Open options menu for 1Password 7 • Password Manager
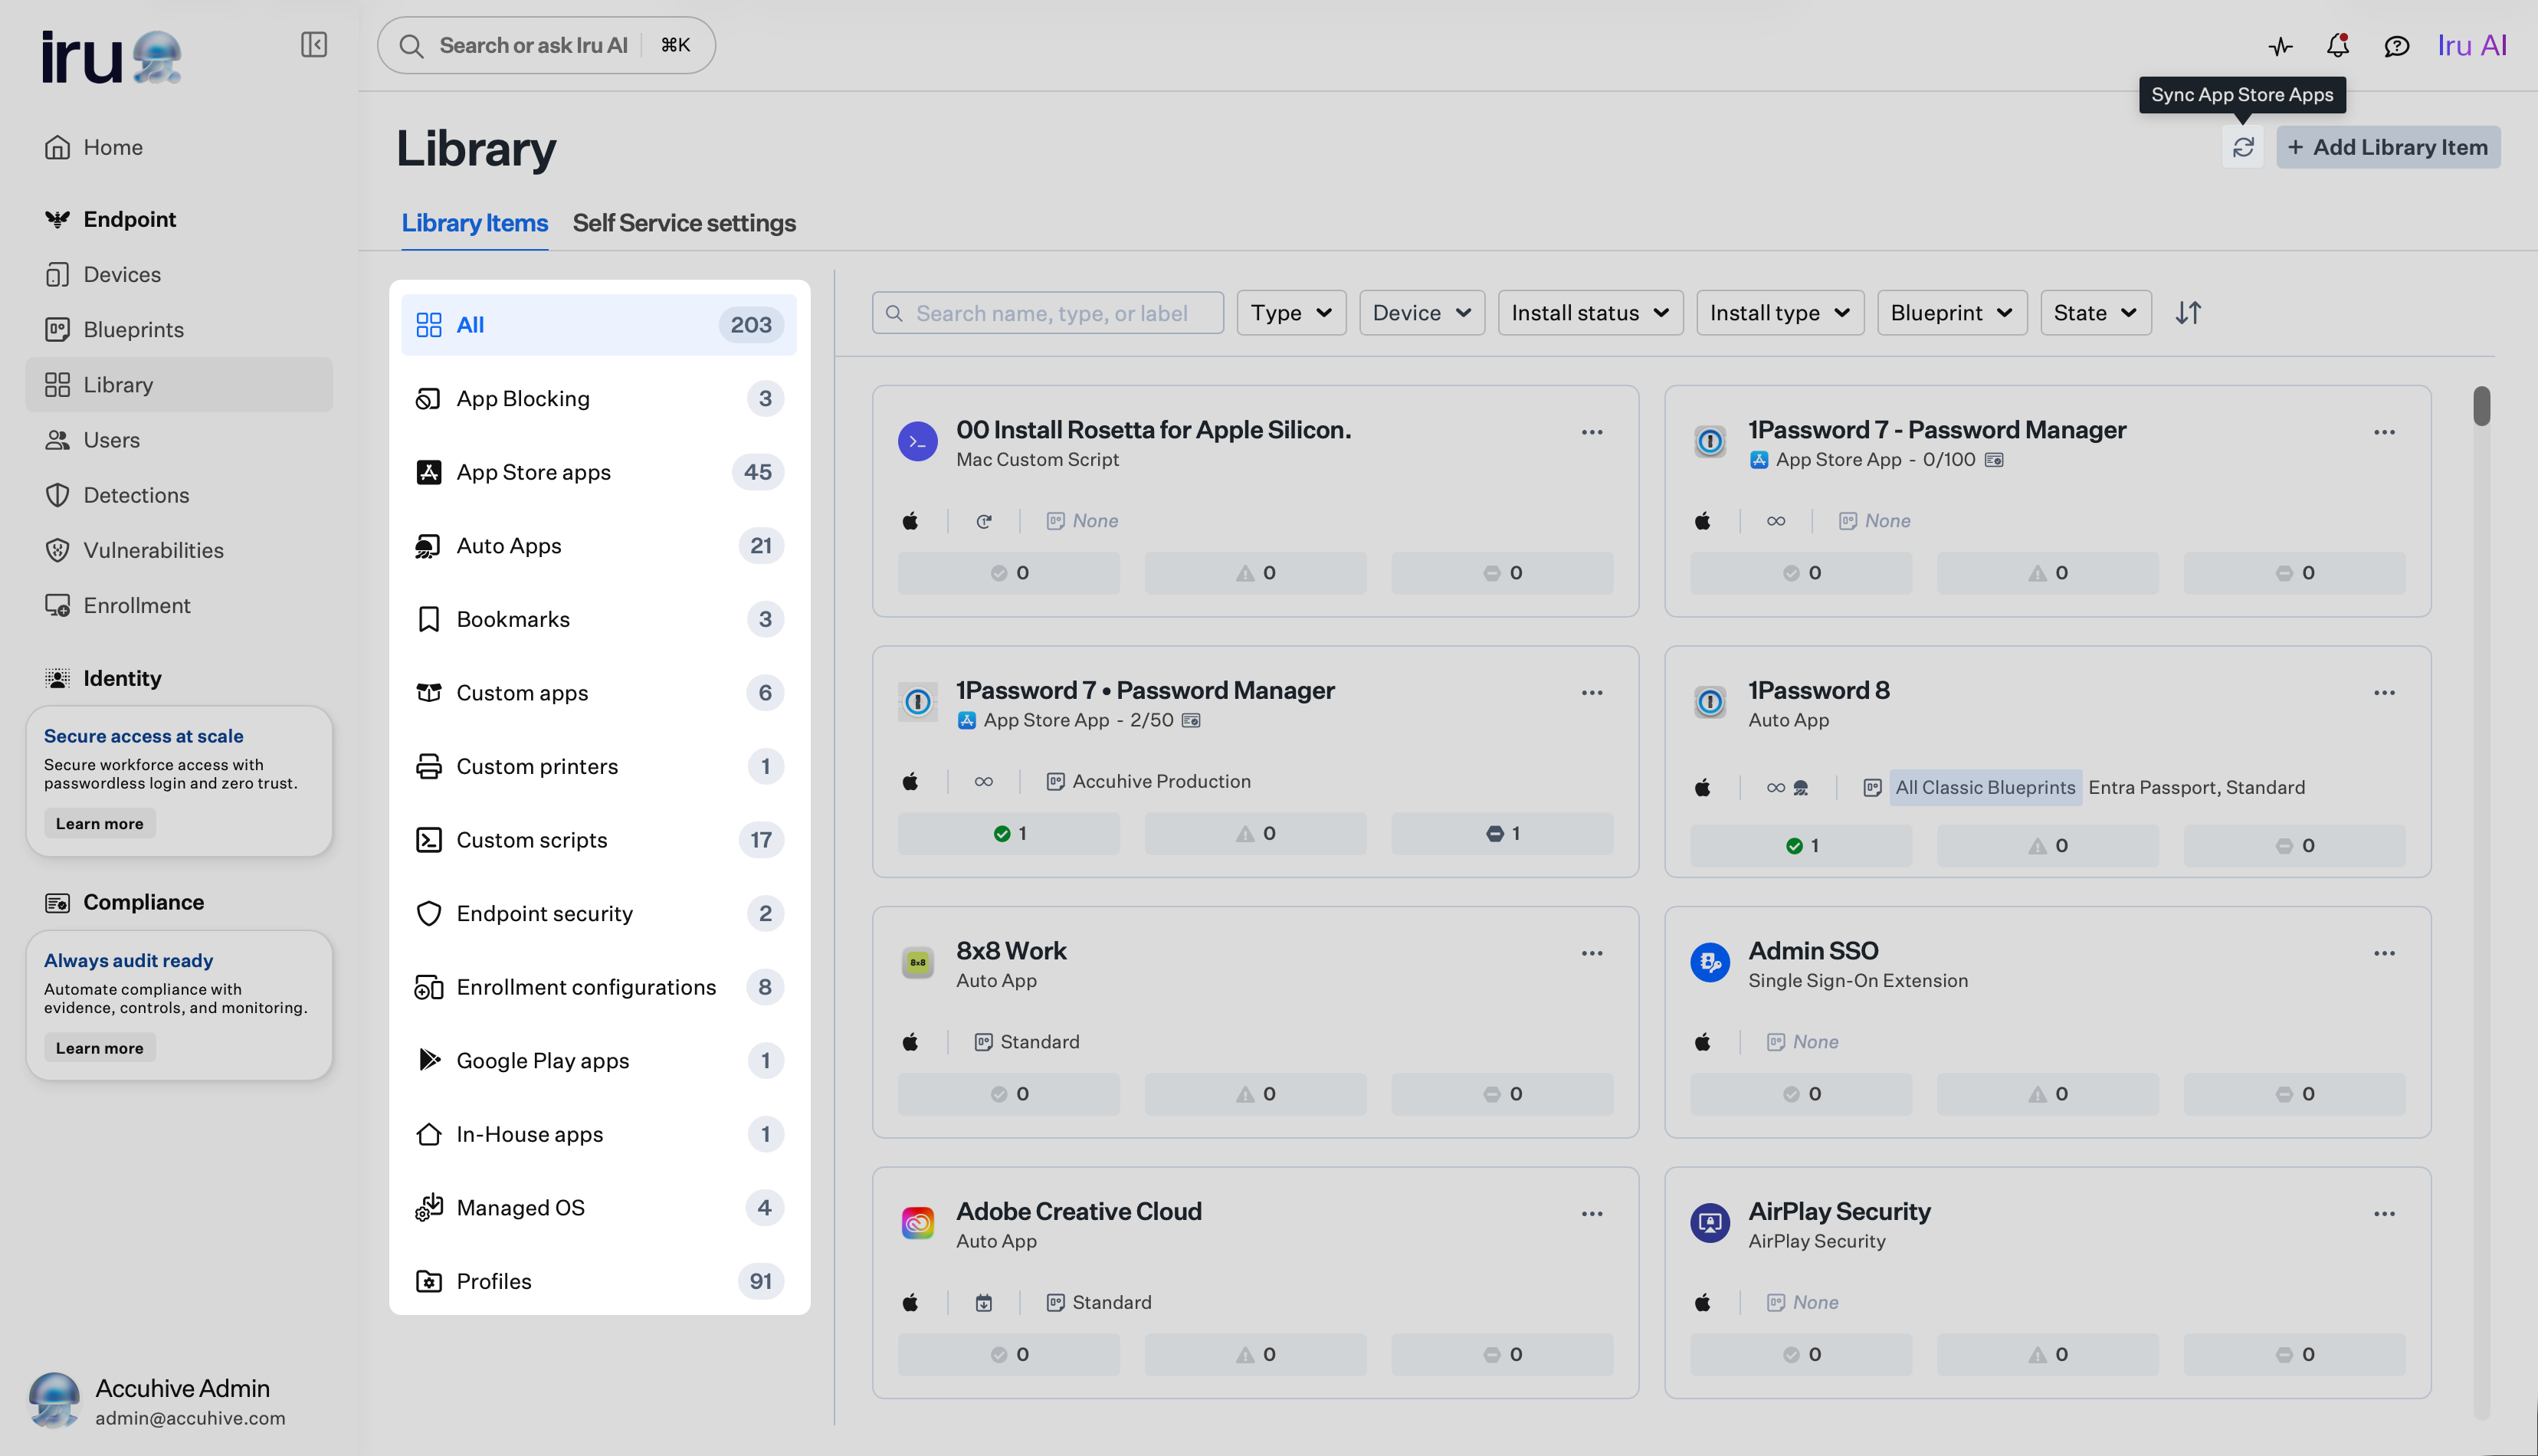This screenshot has height=1456, width=2538. tap(1592, 693)
